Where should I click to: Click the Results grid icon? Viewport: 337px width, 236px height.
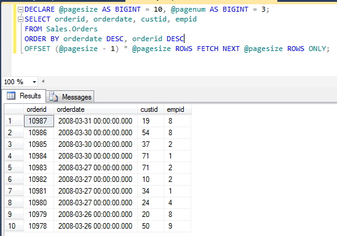click(11, 95)
